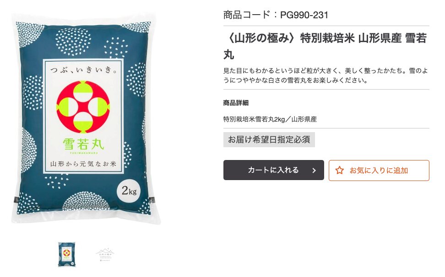This screenshot has height=277, width=445.
Task: Click the 商品詳細 heading
Action: coord(236,103)
